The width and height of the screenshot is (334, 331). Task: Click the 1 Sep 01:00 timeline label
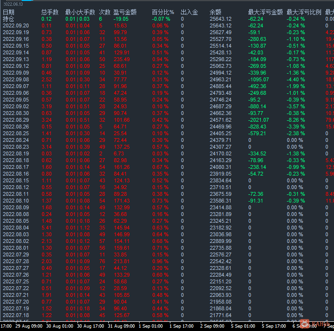151,326
